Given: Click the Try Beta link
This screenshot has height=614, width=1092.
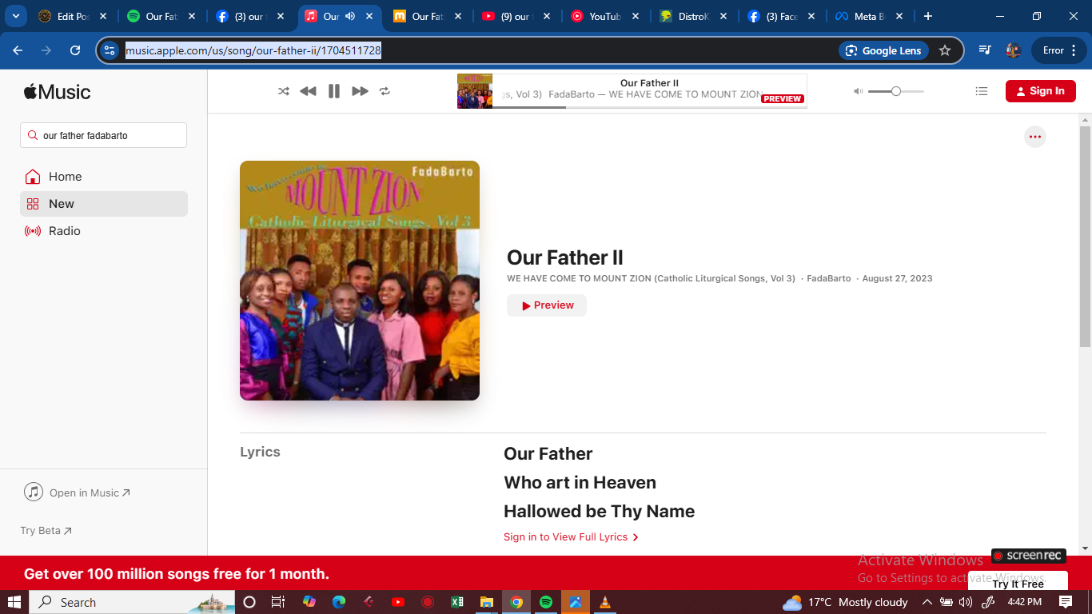Looking at the screenshot, I should pos(46,531).
